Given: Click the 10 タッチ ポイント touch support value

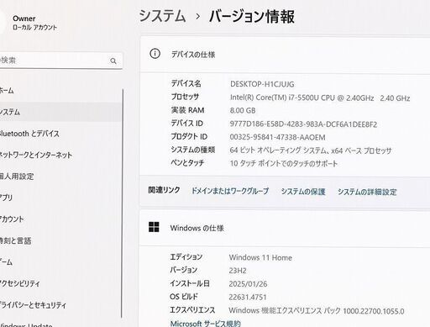Looking at the screenshot, I should (284, 163).
